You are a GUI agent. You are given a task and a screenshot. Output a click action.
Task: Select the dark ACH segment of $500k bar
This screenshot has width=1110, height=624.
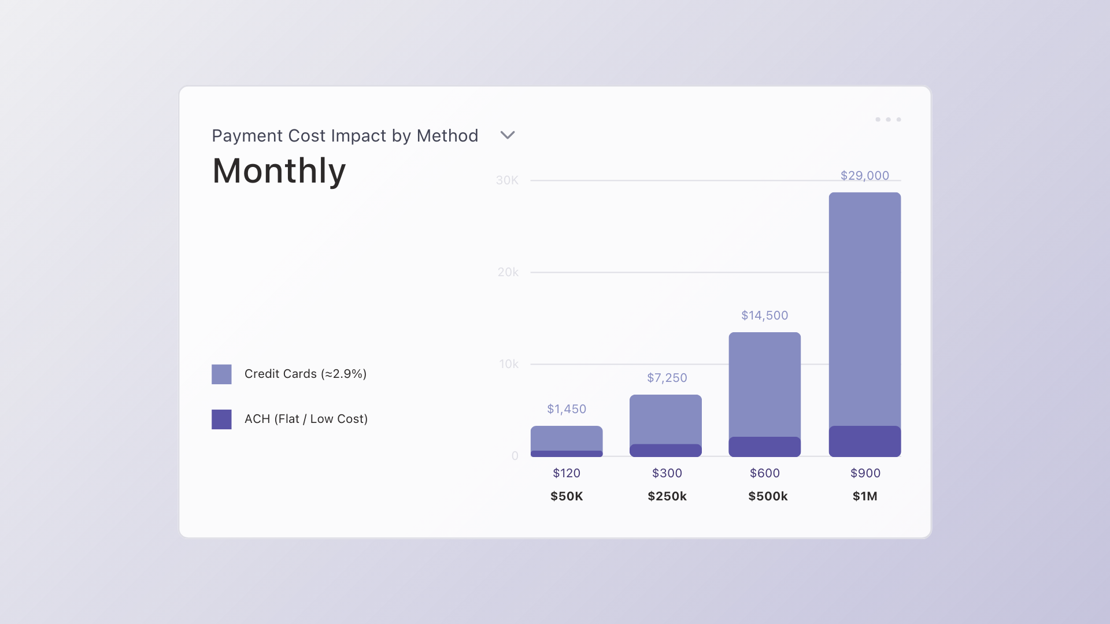point(765,447)
